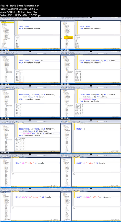121x222 pixels.
Task: Select the frame with the near-empty SELECT ' statement
Action: pyautogui.click(x=91, y=136)
